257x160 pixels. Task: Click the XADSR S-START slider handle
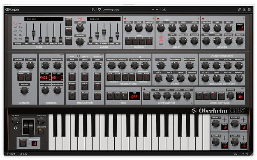[x=104, y=32]
